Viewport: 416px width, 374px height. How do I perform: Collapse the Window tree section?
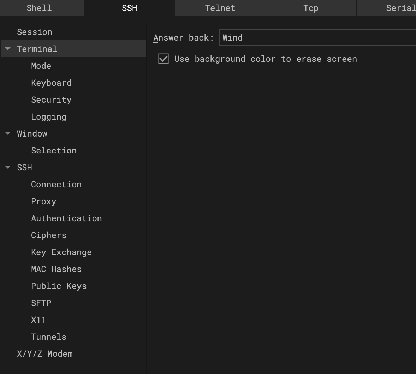pyautogui.click(x=8, y=133)
